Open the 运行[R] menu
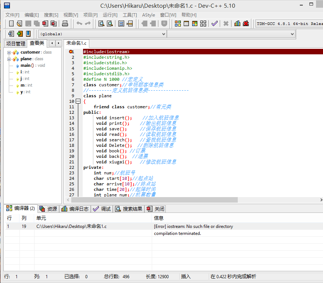The height and width of the screenshot is (283, 323). [x=110, y=15]
